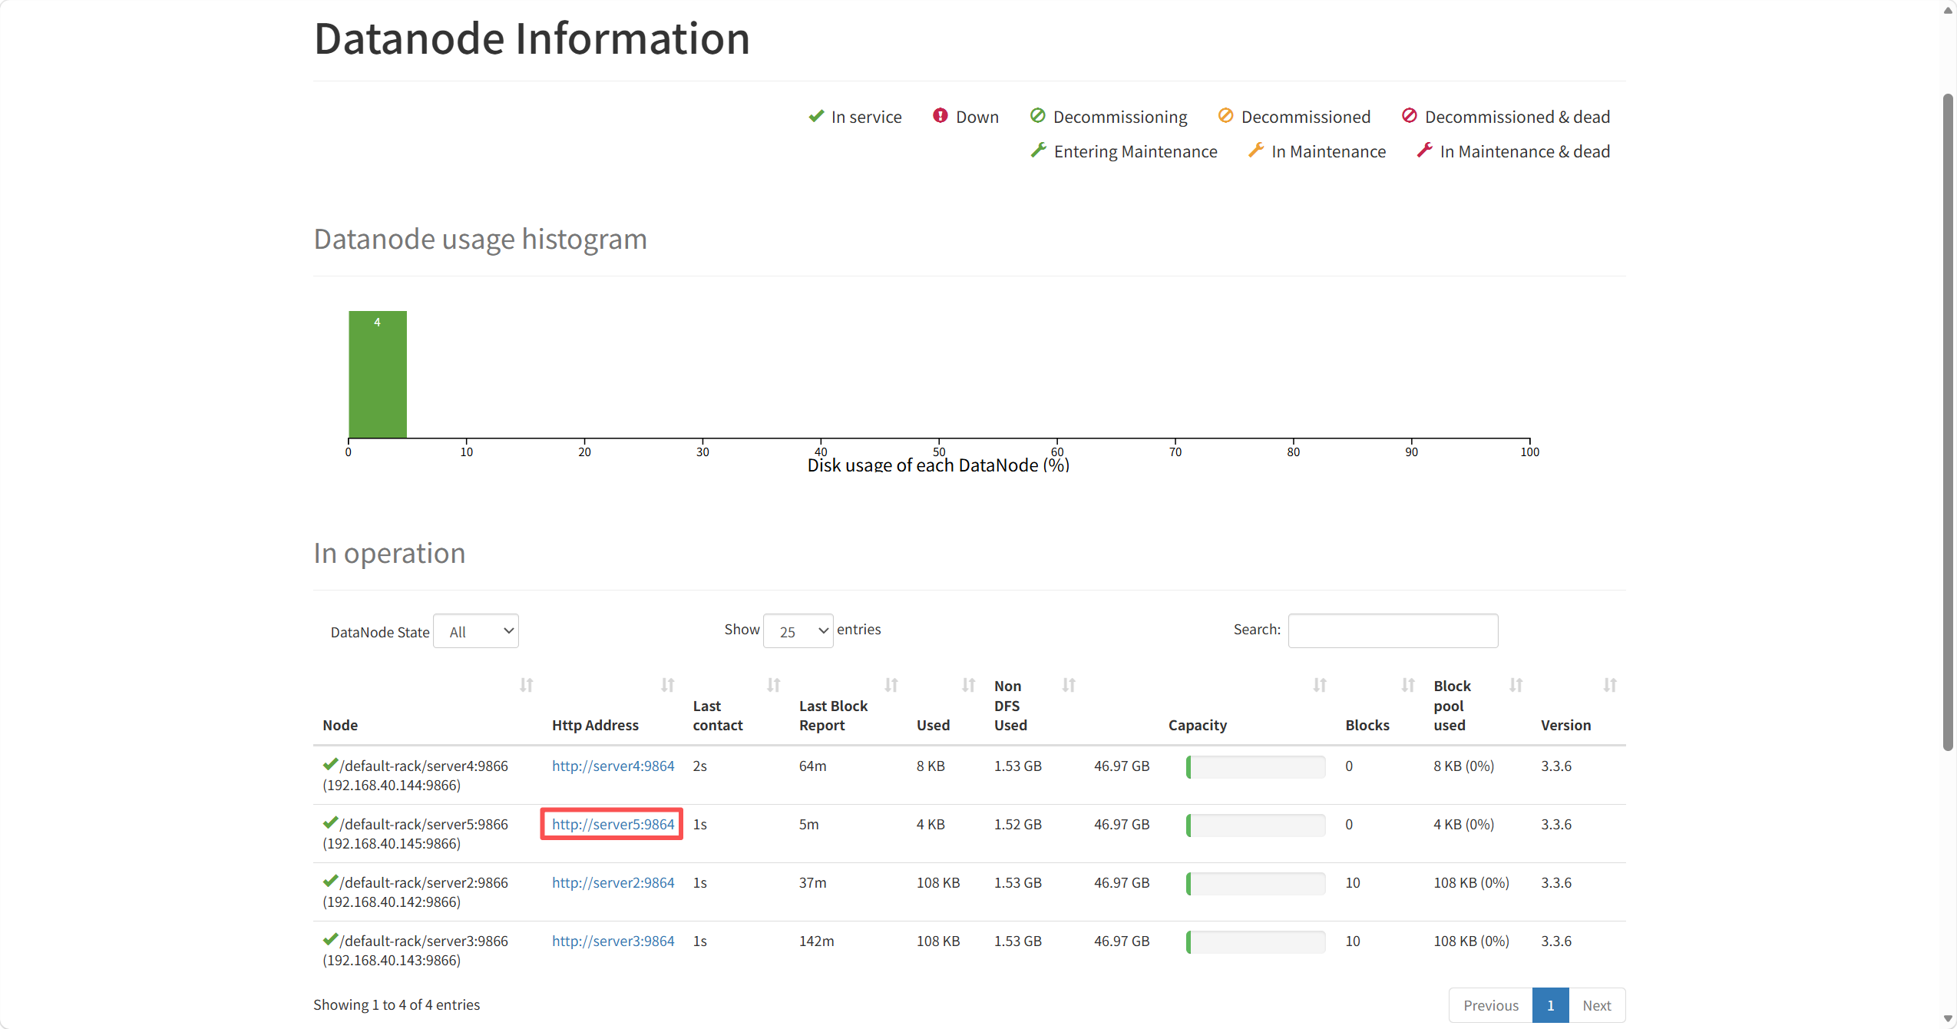Click the /default-rack/server3:9866 node text
Image resolution: width=1957 pixels, height=1029 pixels.
[424, 941]
